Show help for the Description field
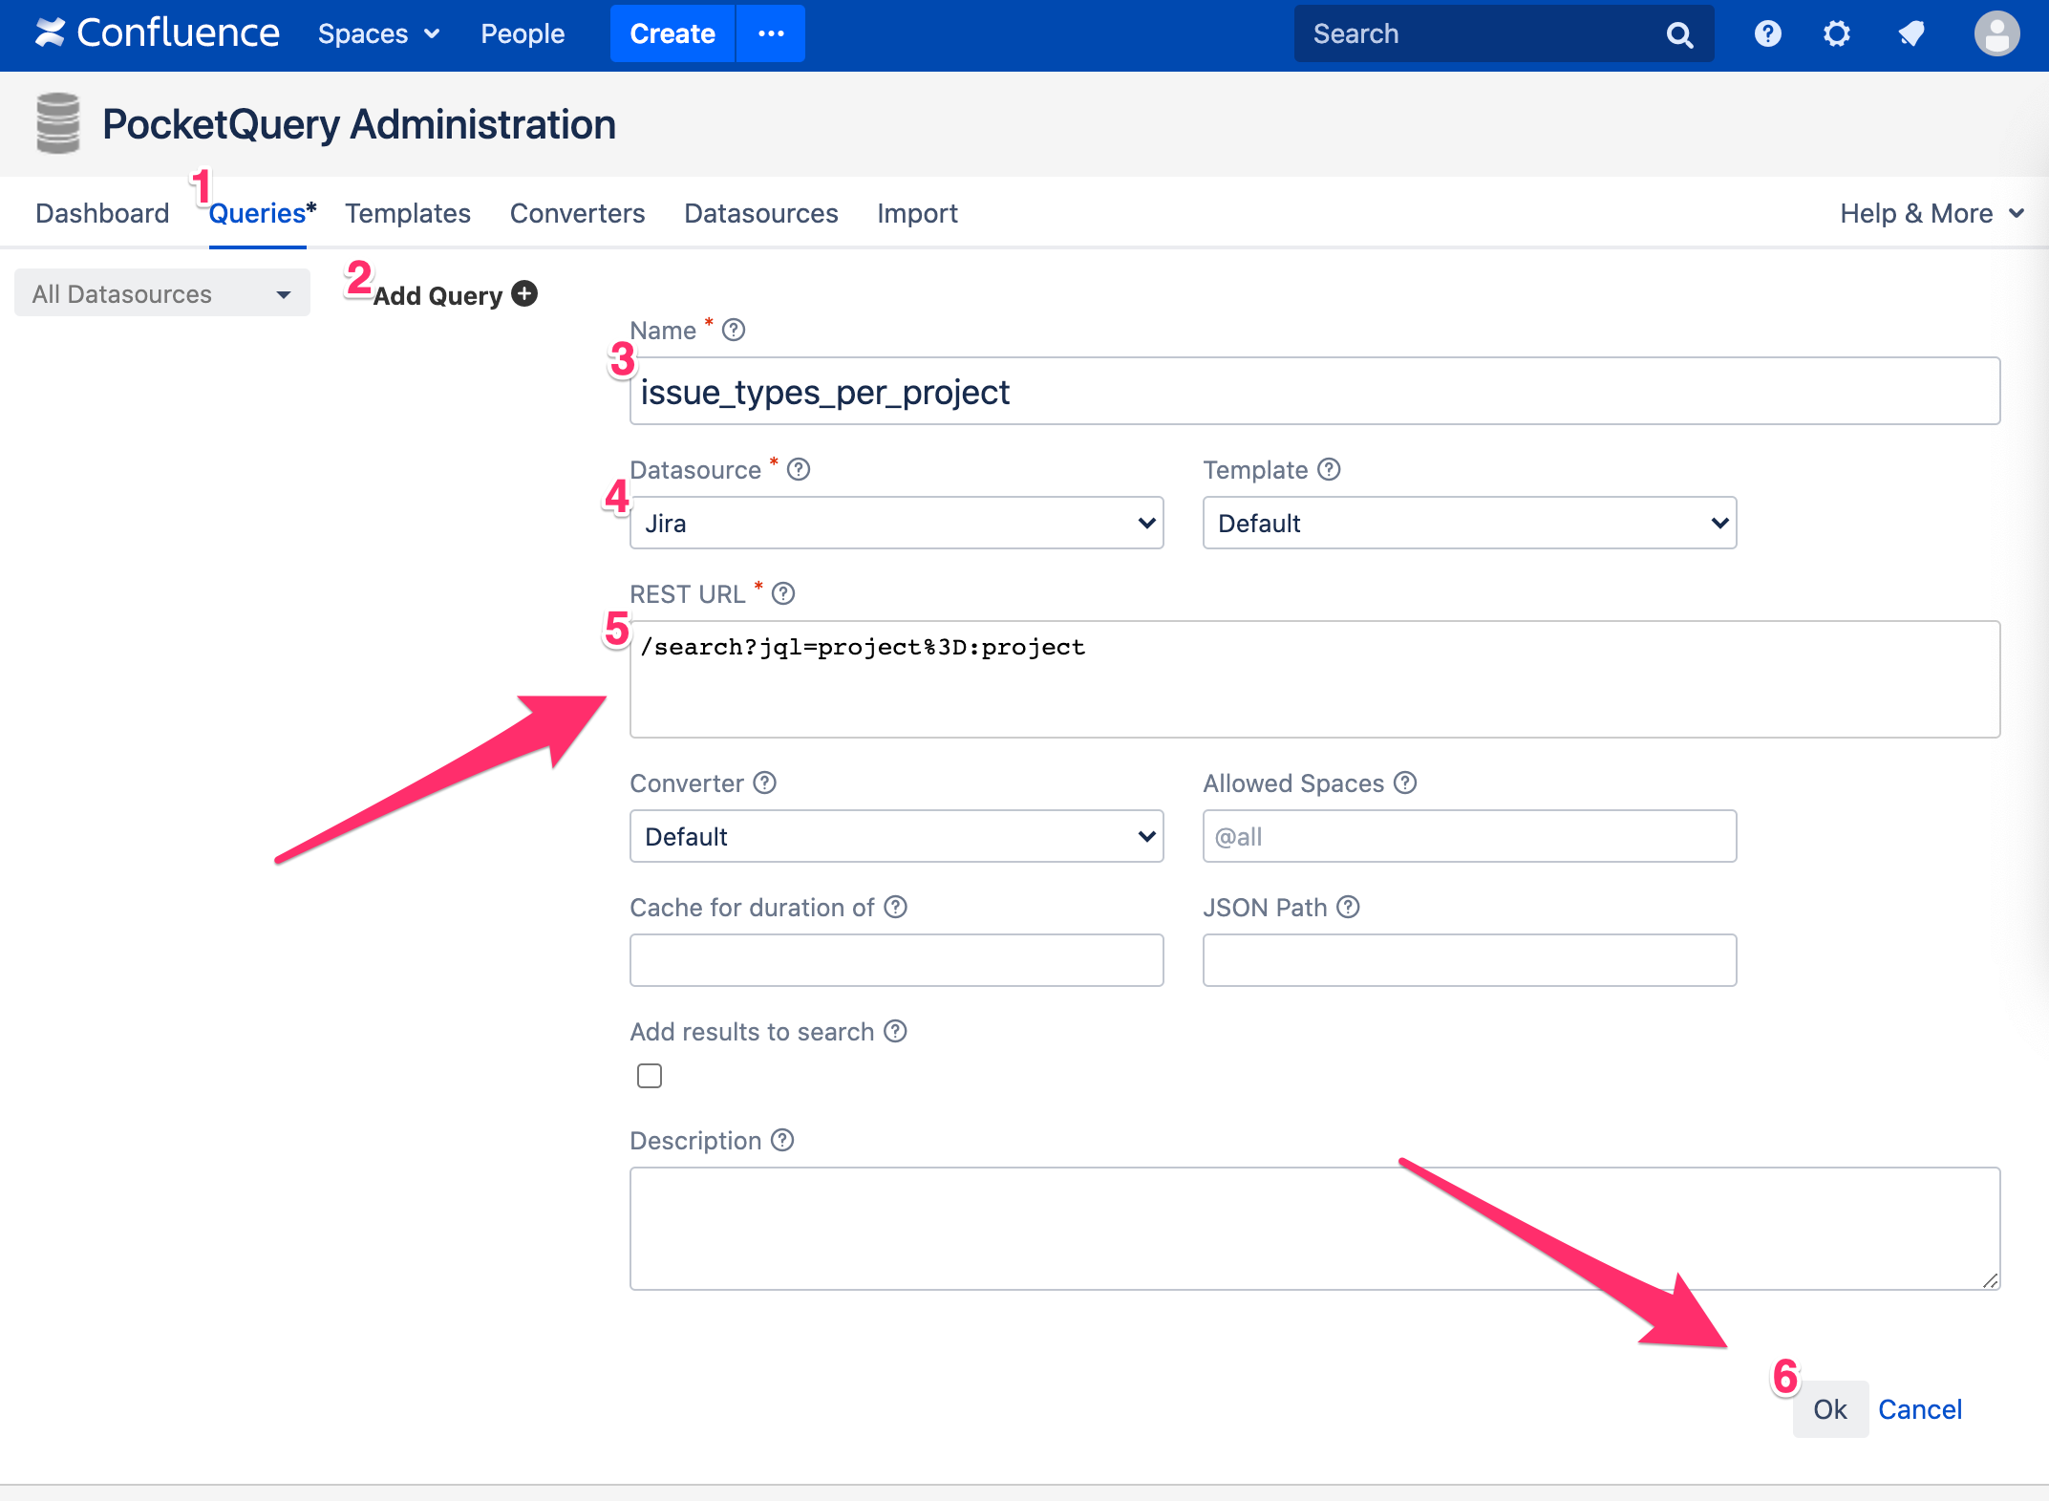This screenshot has height=1501, width=2049. coord(782,1140)
